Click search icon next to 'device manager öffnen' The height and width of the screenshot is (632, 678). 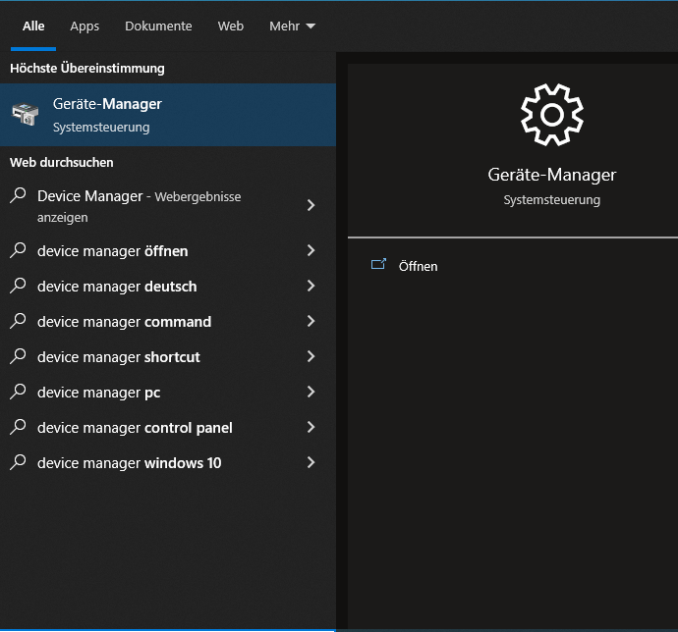click(18, 250)
